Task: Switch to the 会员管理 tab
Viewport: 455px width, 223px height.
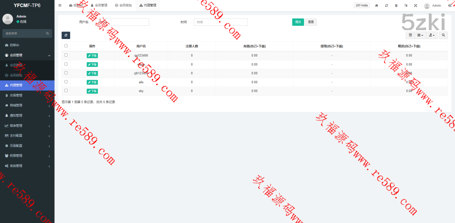Action: [x=99, y=5]
